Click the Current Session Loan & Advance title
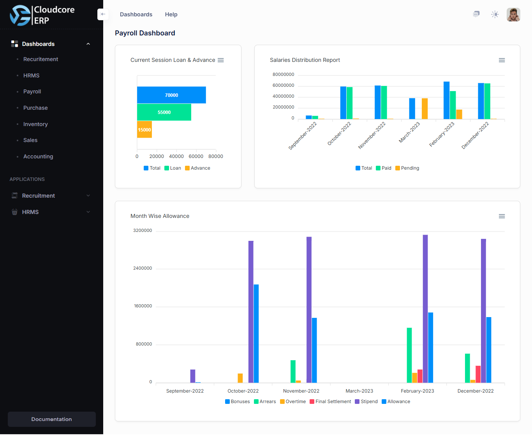The image size is (532, 435). point(173,60)
